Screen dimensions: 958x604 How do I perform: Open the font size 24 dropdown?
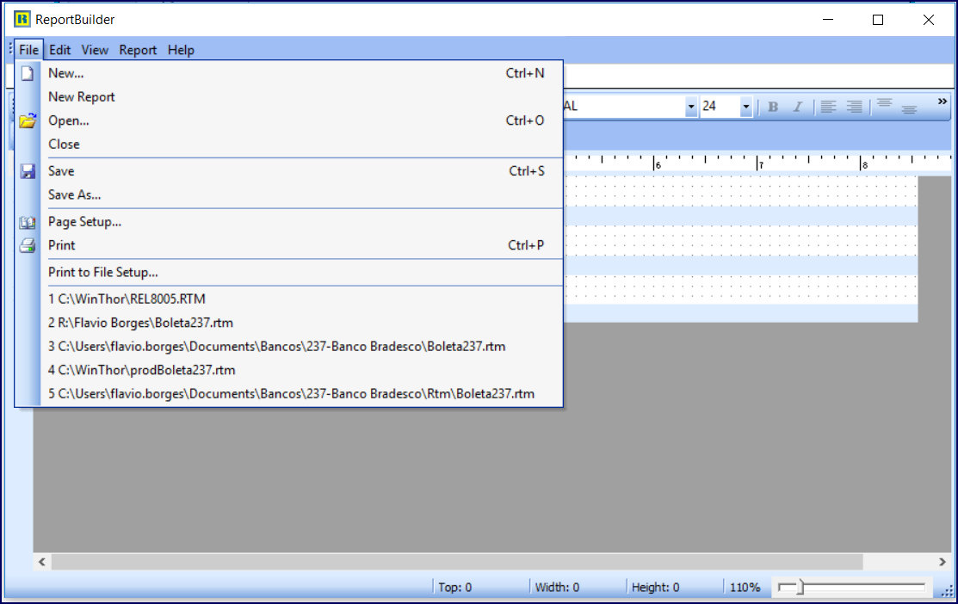[x=745, y=107]
